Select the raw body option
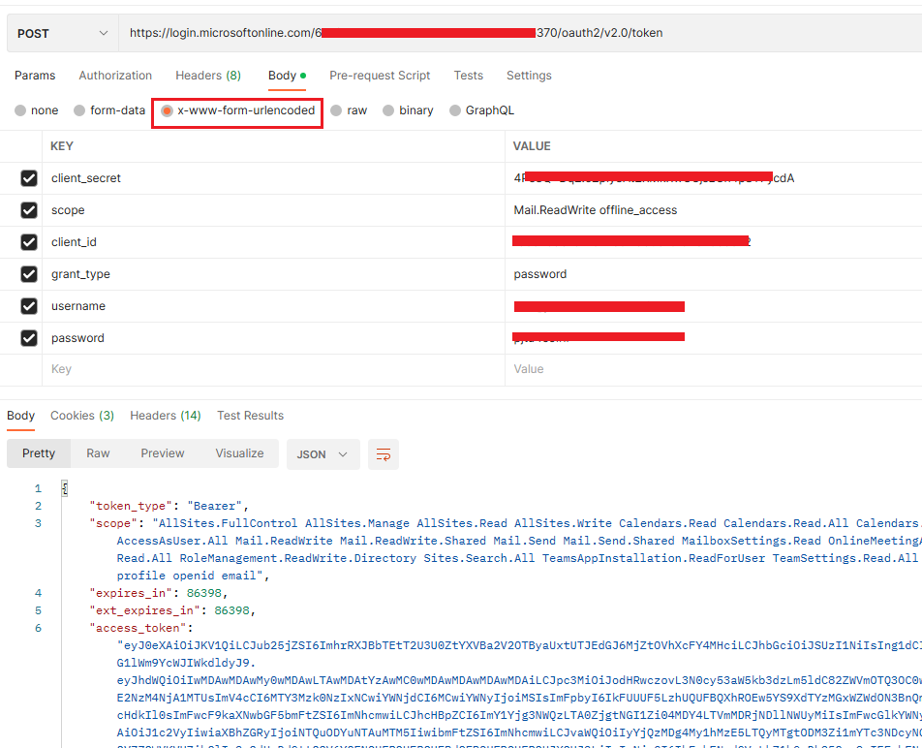The width and height of the screenshot is (922, 748). (336, 110)
